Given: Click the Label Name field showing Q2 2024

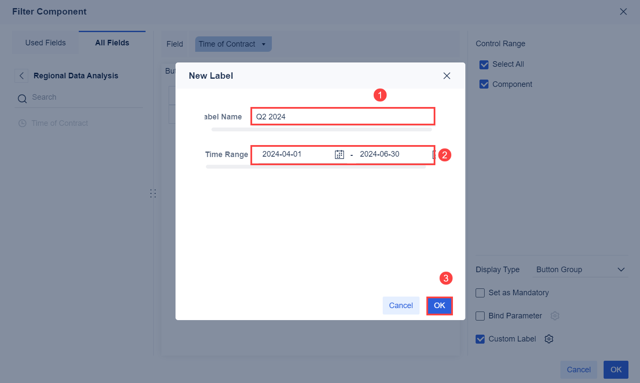Looking at the screenshot, I should (x=342, y=116).
